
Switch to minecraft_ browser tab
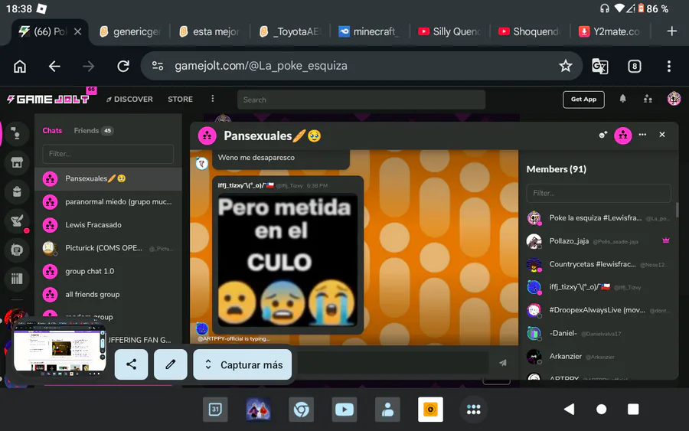pyautogui.click(x=368, y=31)
